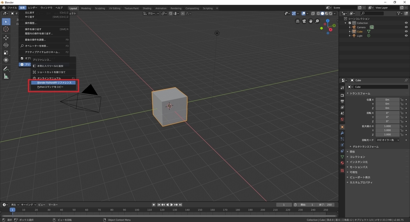Select the Measure tool
The image size is (410, 222).
point(6,76)
